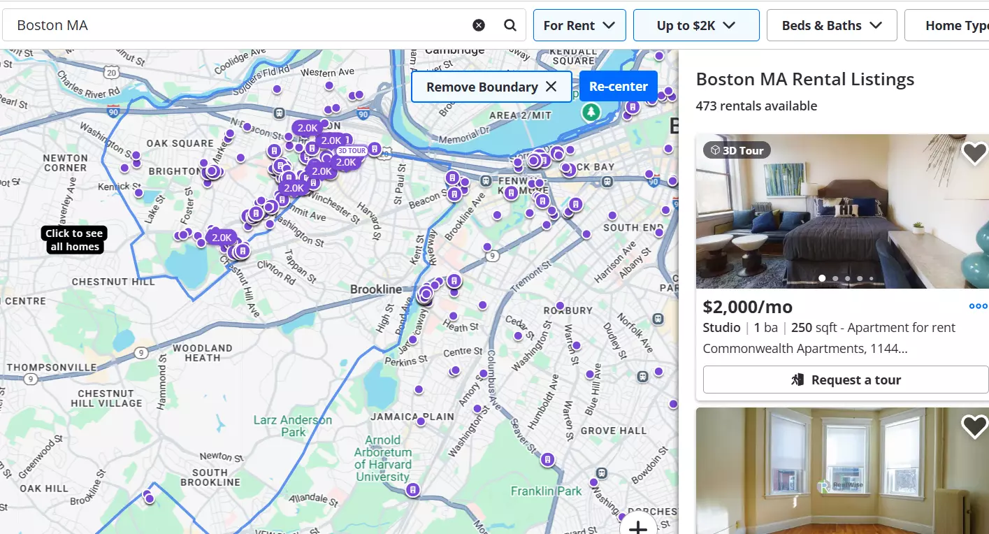Open building marker below Arnold Arboretum label

413,490
